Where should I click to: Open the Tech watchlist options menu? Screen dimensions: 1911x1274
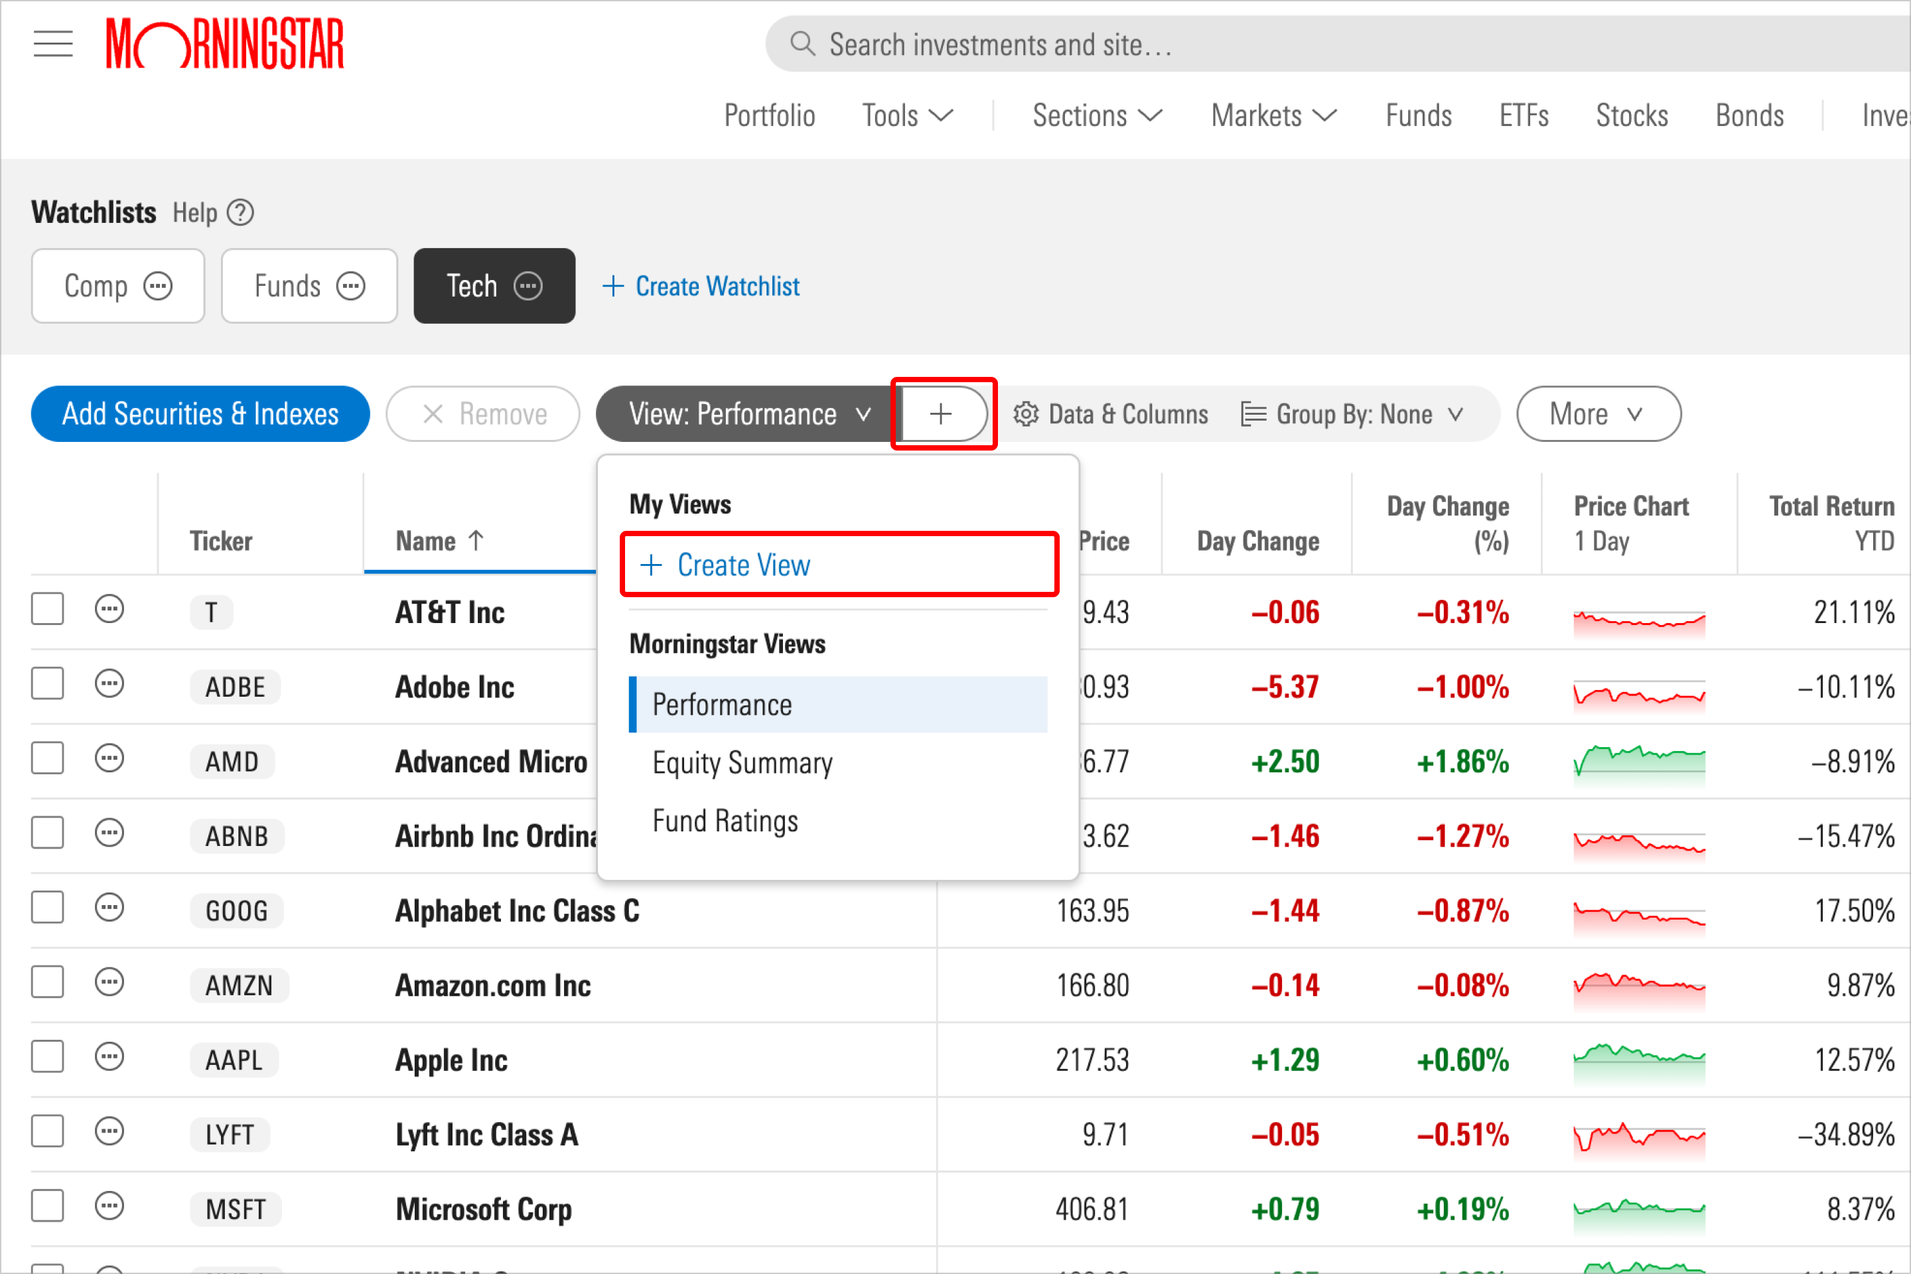coord(526,286)
